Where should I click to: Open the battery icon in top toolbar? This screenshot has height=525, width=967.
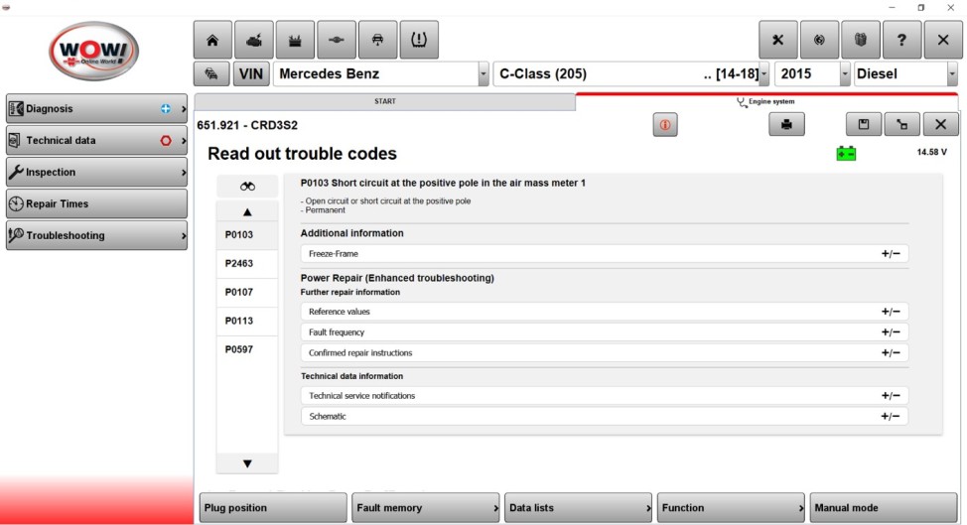click(296, 40)
